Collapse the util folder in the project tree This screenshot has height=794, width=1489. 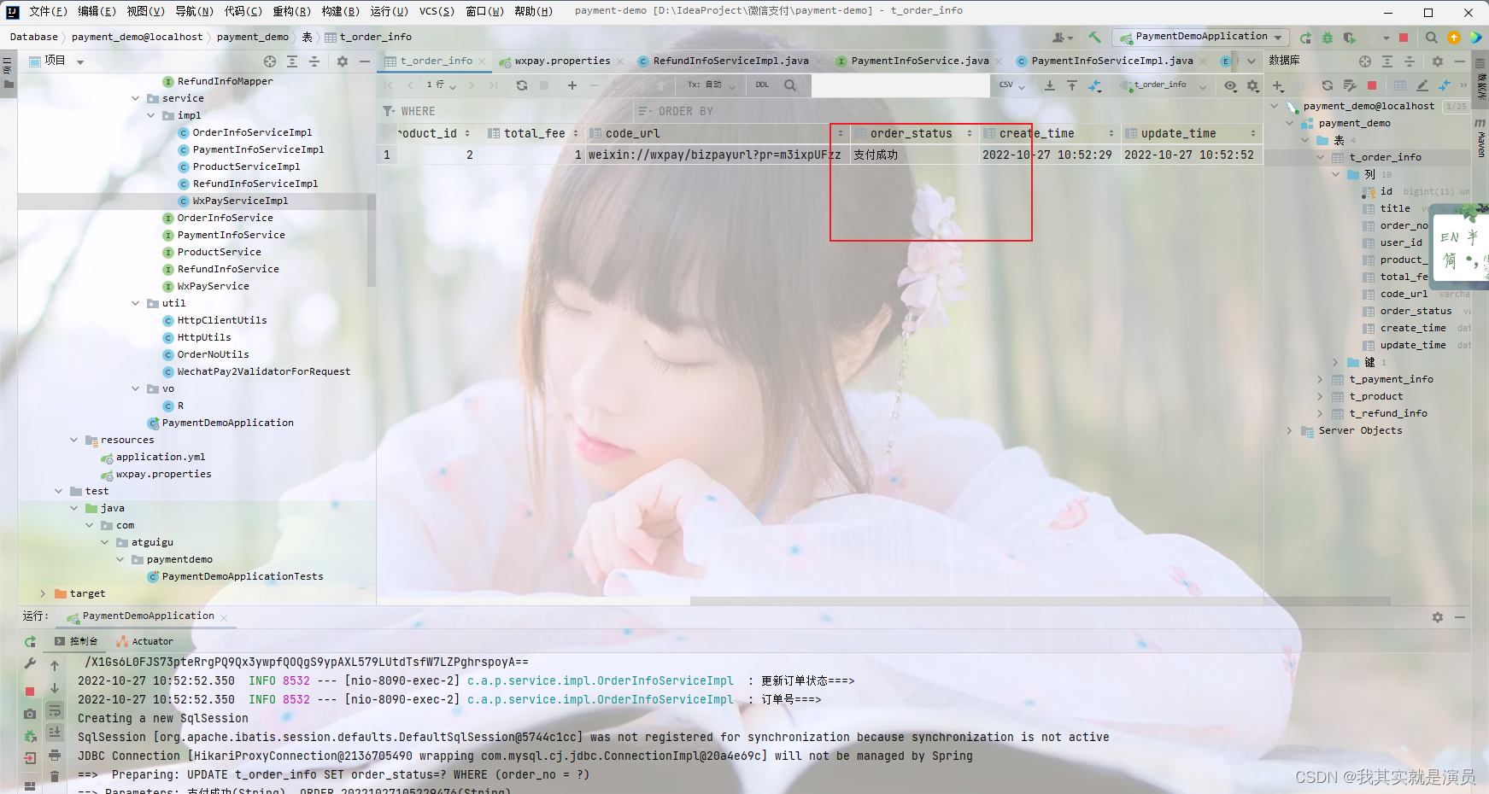(136, 303)
